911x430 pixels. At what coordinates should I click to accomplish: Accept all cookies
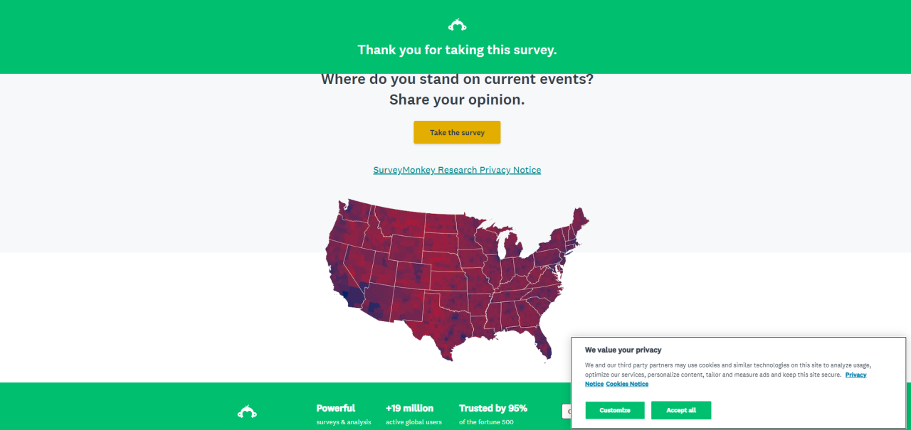(681, 410)
